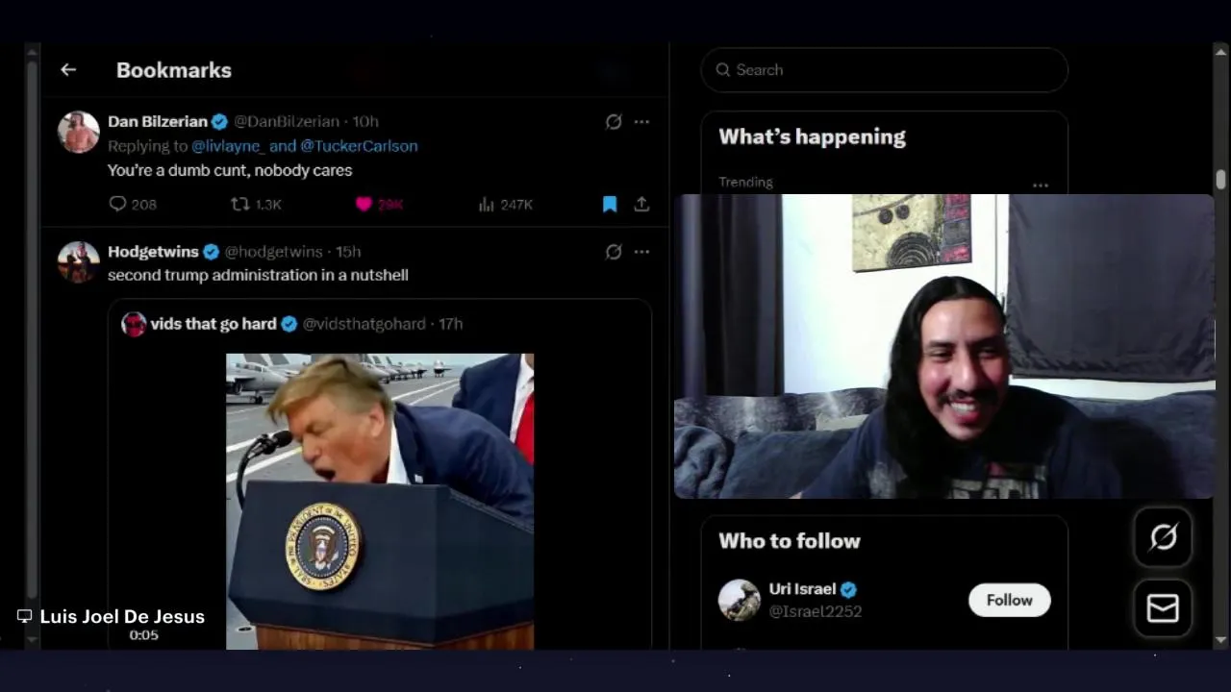Viewport: 1231px width, 692px height.
Task: Click the page vertical scrollbar thumb
Action: click(x=1220, y=180)
